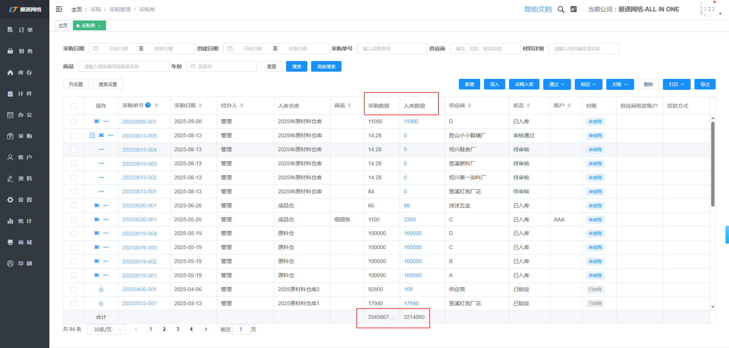Click the 供应商 filter input field
729x348 pixels.
click(x=485, y=49)
